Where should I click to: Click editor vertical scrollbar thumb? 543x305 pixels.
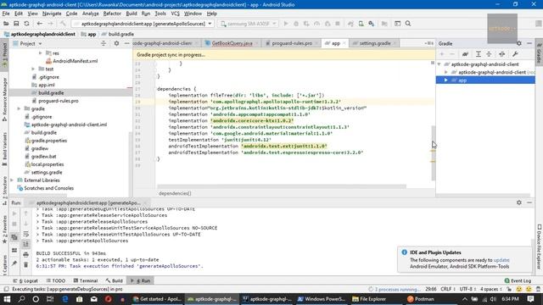click(433, 153)
